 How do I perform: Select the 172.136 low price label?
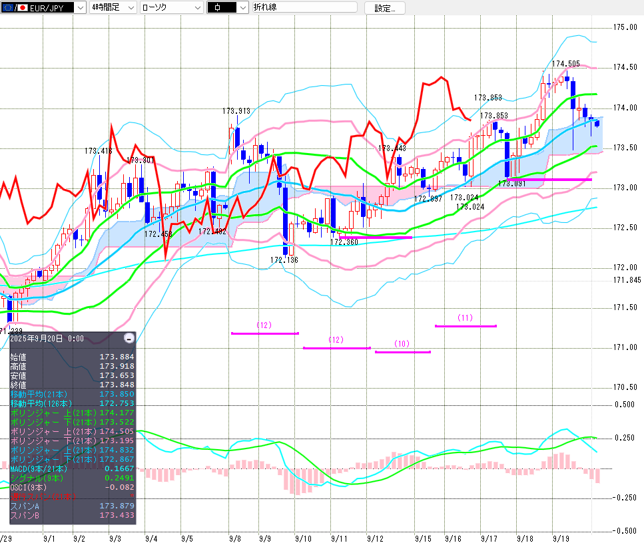(x=284, y=259)
